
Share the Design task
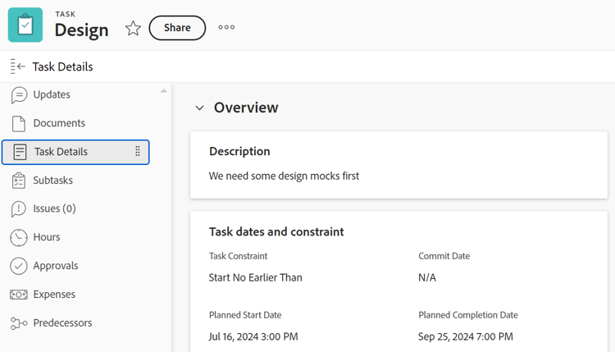(177, 28)
